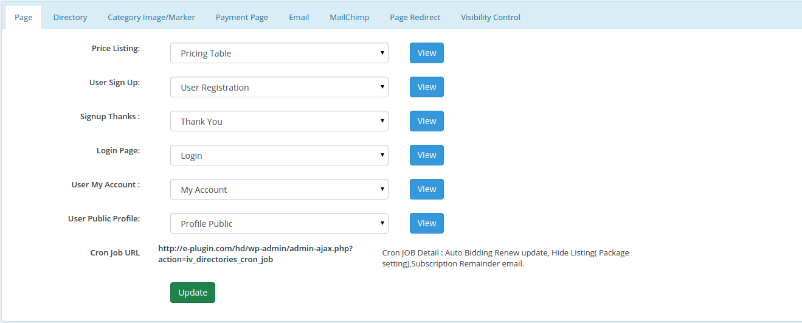Screen dimensions: 802x323
Task: Switch to the Directory tab
Action: click(70, 17)
